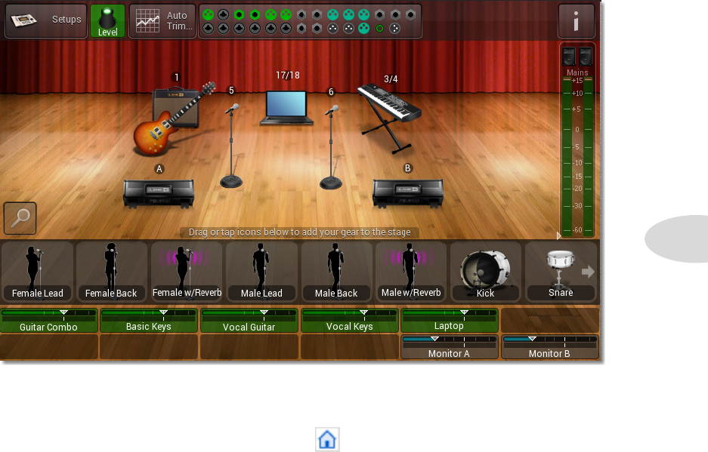Toggle the Level knob button
Image resolution: width=708 pixels, height=452 pixels.
pos(107,20)
